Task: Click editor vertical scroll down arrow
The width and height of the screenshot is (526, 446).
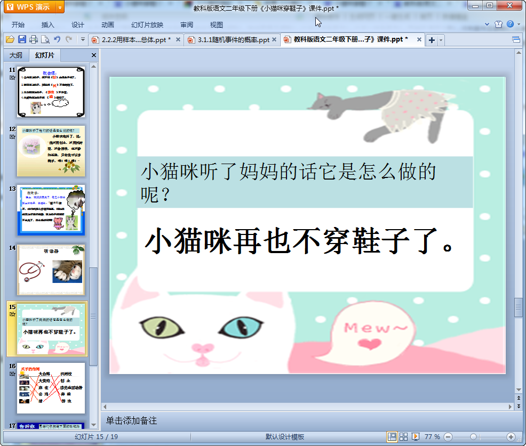Action: point(519,390)
